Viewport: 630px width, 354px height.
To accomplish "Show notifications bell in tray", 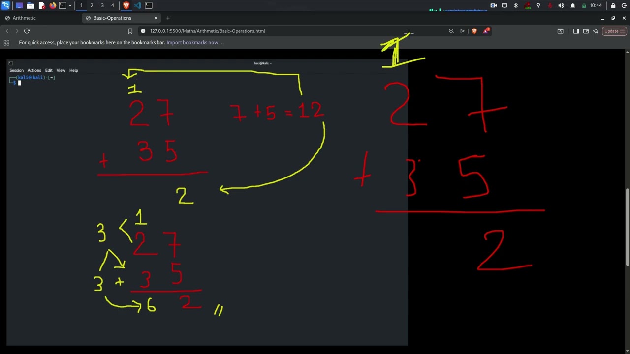I will 572,5.
